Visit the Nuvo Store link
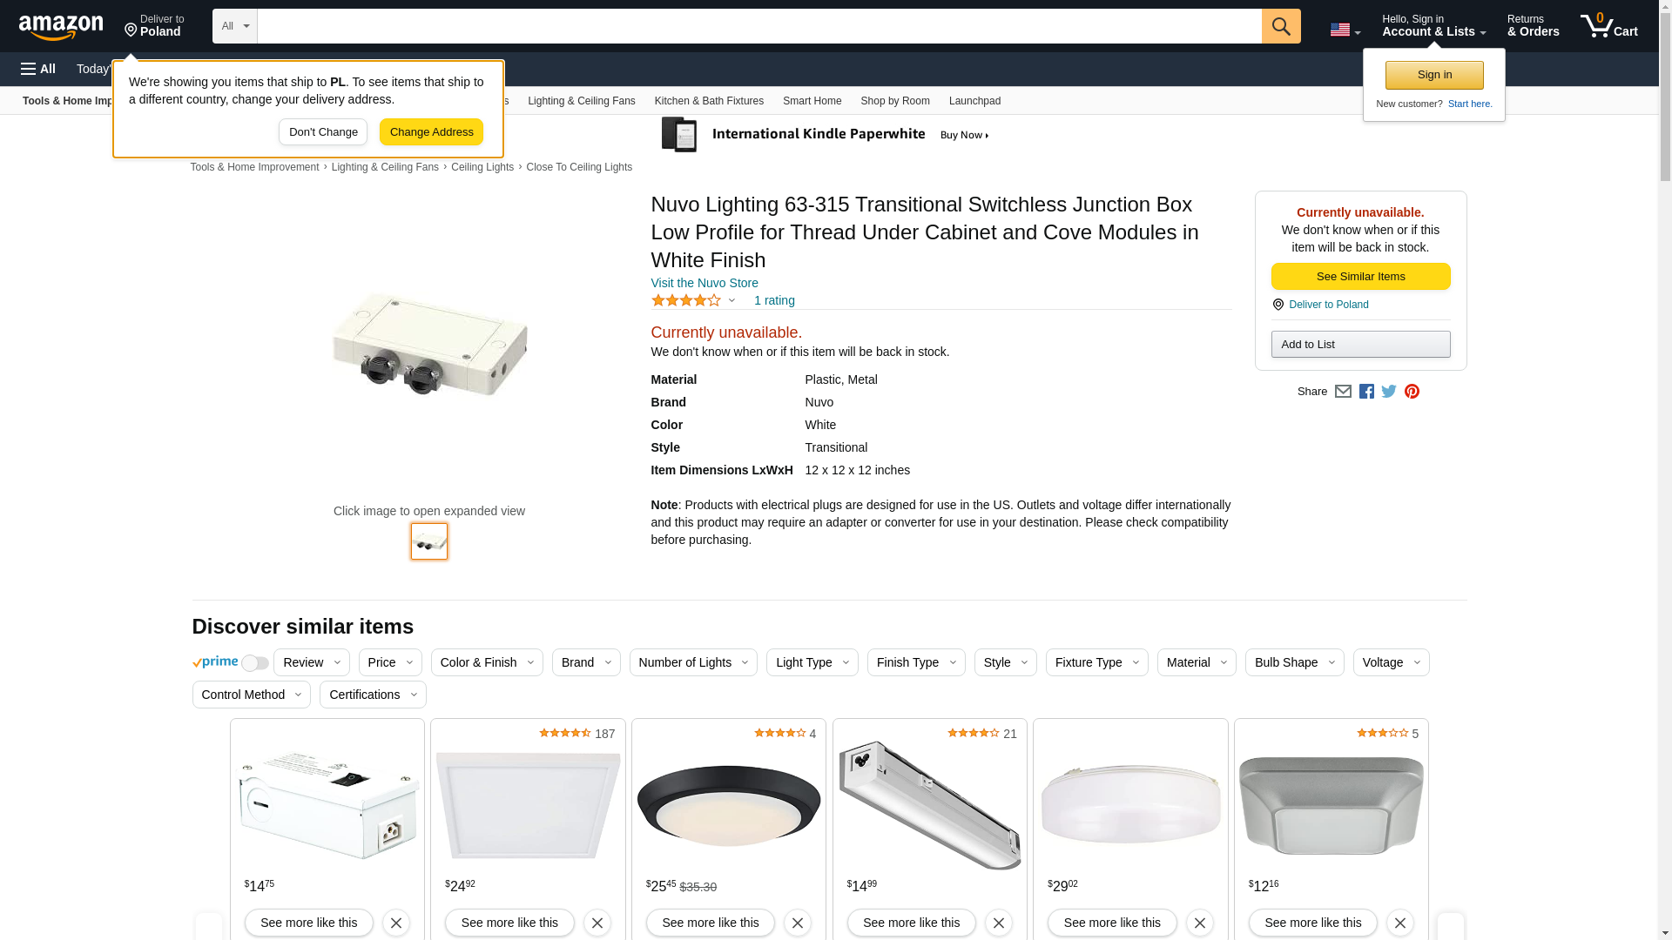The width and height of the screenshot is (1672, 940). (704, 283)
